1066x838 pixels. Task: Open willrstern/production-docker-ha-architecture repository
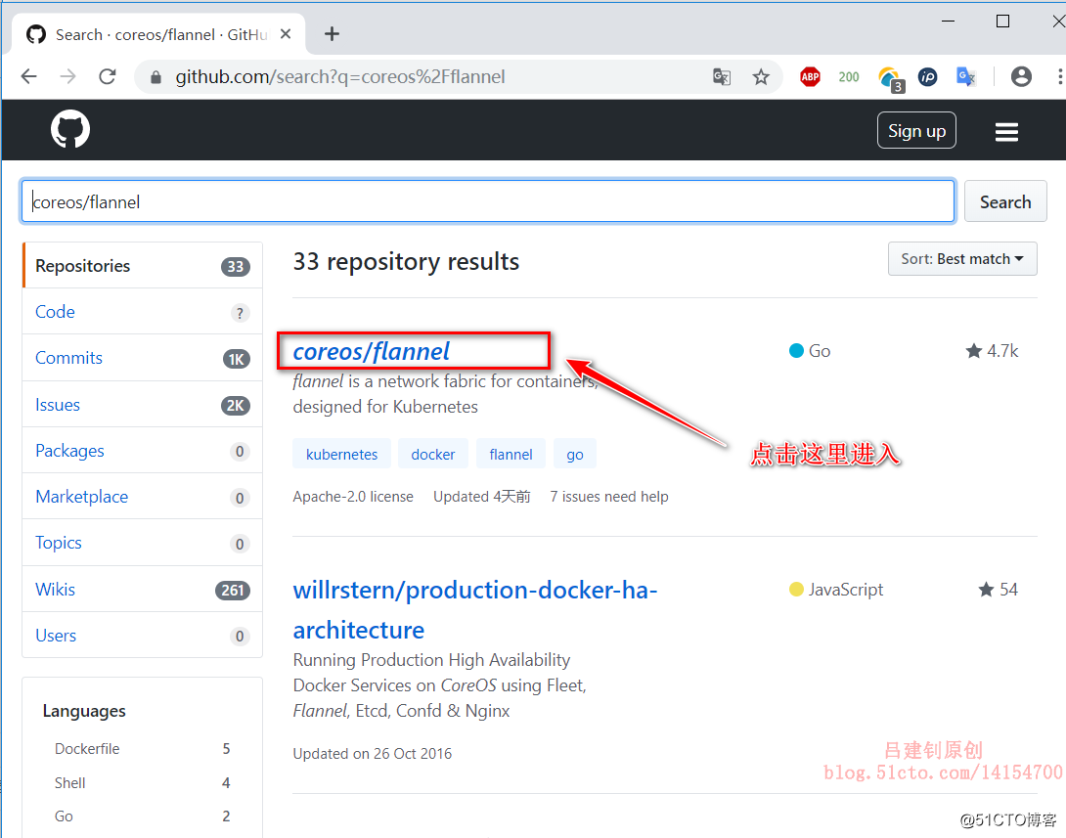[474, 609]
